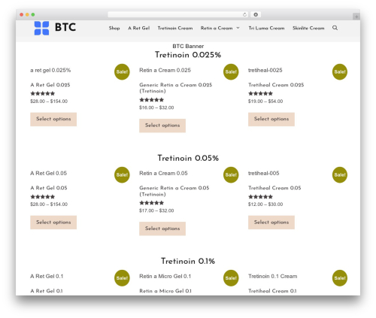Screen dimensions: 376x318
Task: Click the 'tretiheal-005' image placeholder
Action: [x=264, y=174]
